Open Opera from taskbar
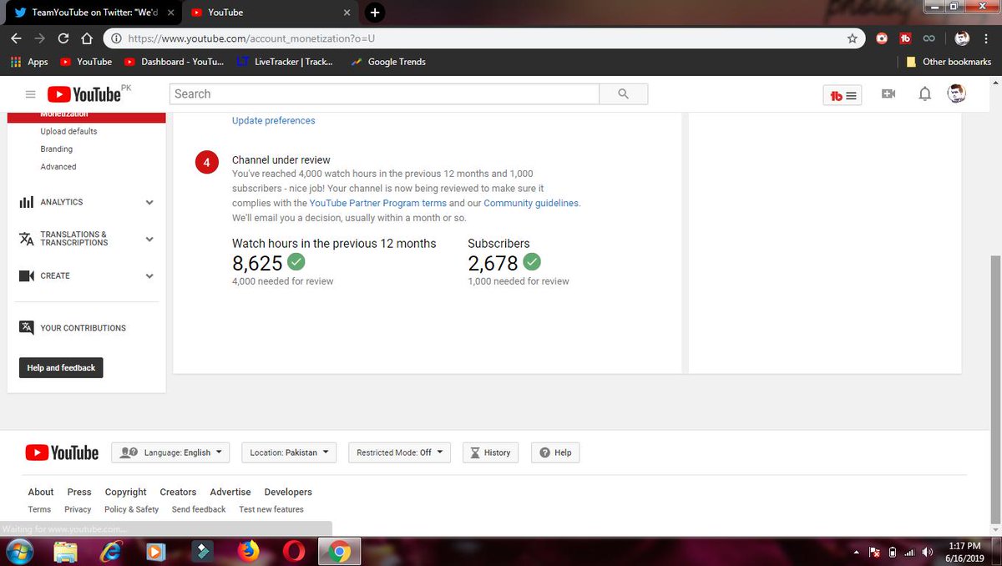Viewport: 1002px width, 566px height. point(293,552)
